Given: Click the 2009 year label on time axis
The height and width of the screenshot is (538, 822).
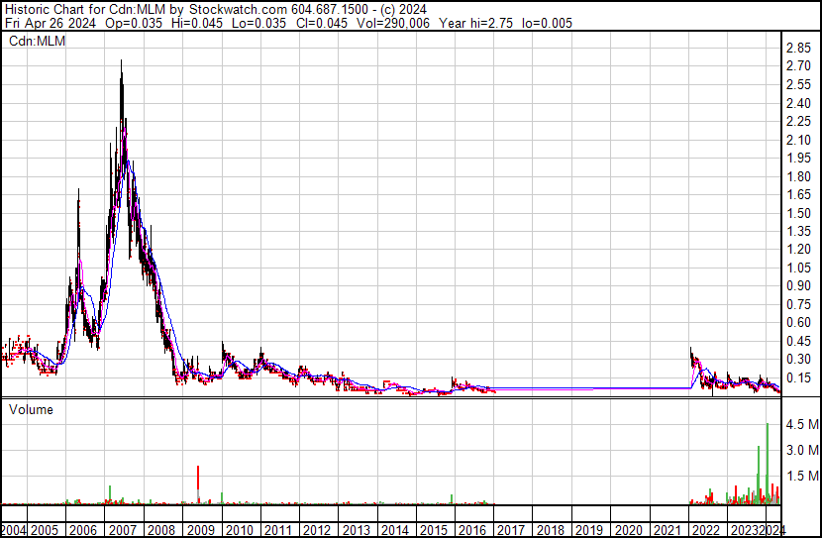Looking at the screenshot, I should tap(201, 530).
